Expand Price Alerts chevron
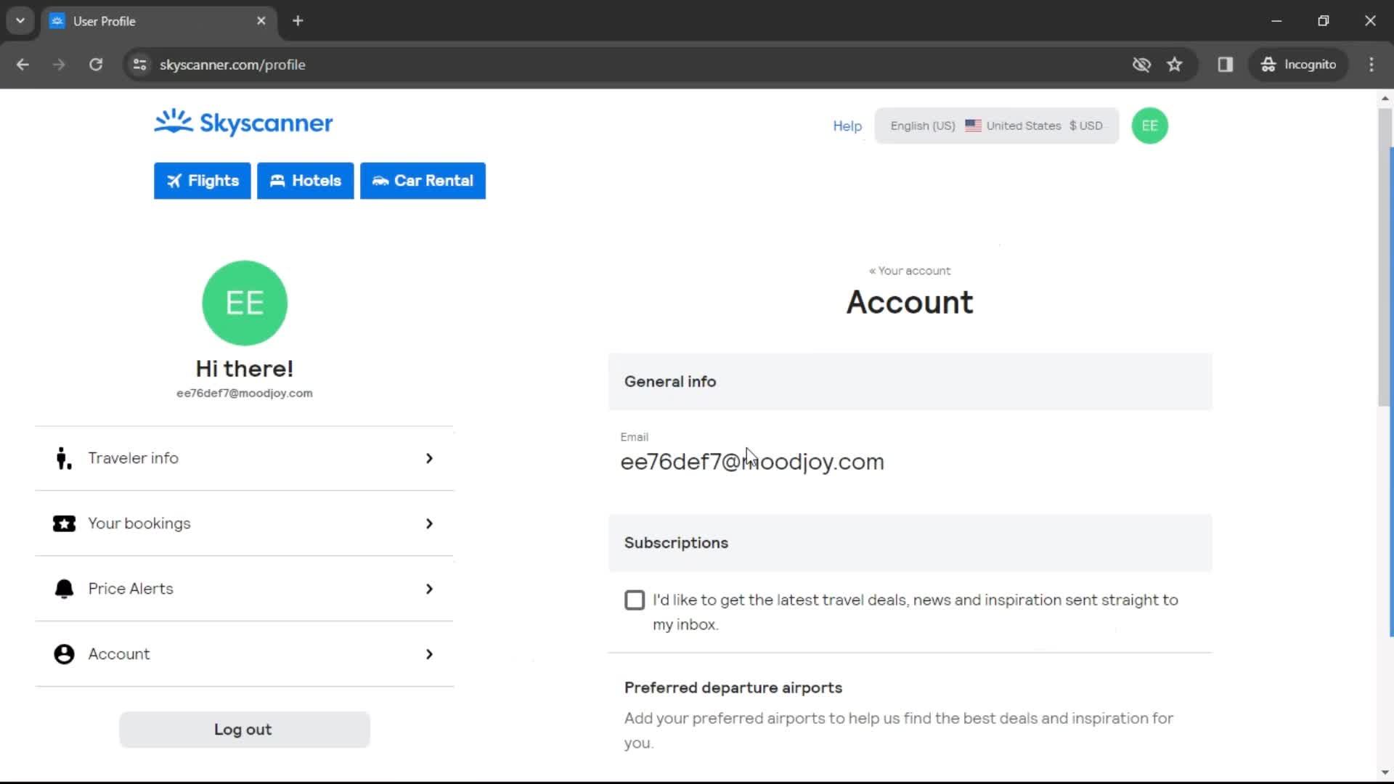 point(429,589)
